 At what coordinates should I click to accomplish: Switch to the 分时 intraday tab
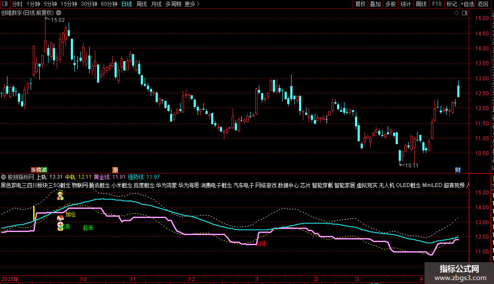(x=17, y=4)
